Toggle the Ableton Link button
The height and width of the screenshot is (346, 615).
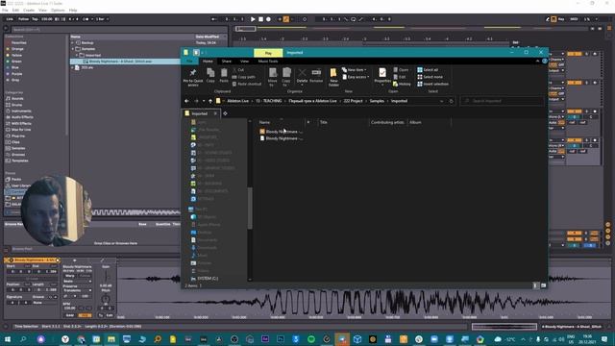coord(10,19)
